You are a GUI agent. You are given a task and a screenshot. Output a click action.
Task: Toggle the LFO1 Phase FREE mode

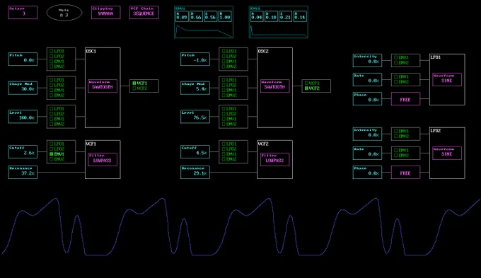[x=405, y=99]
